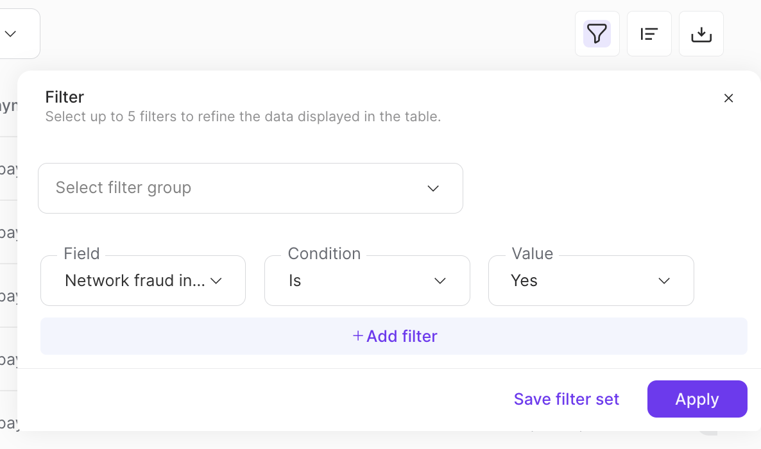Open Value dropdown currently set to Yes
Viewport: 761px width, 449px height.
(590, 281)
